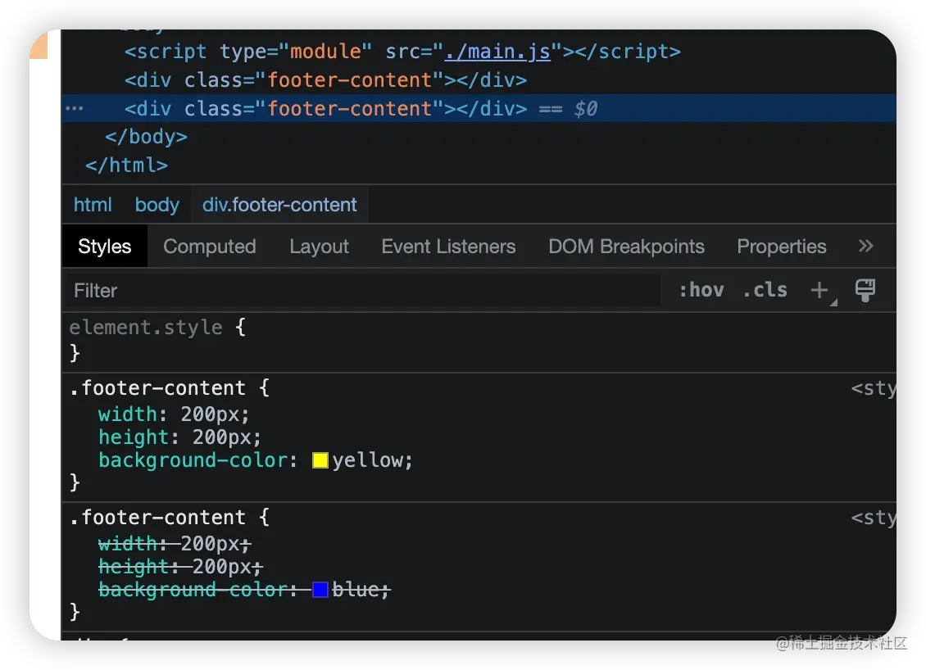Toggle the computed styles sidebar icon
This screenshot has width=926, height=670.
(x=865, y=291)
